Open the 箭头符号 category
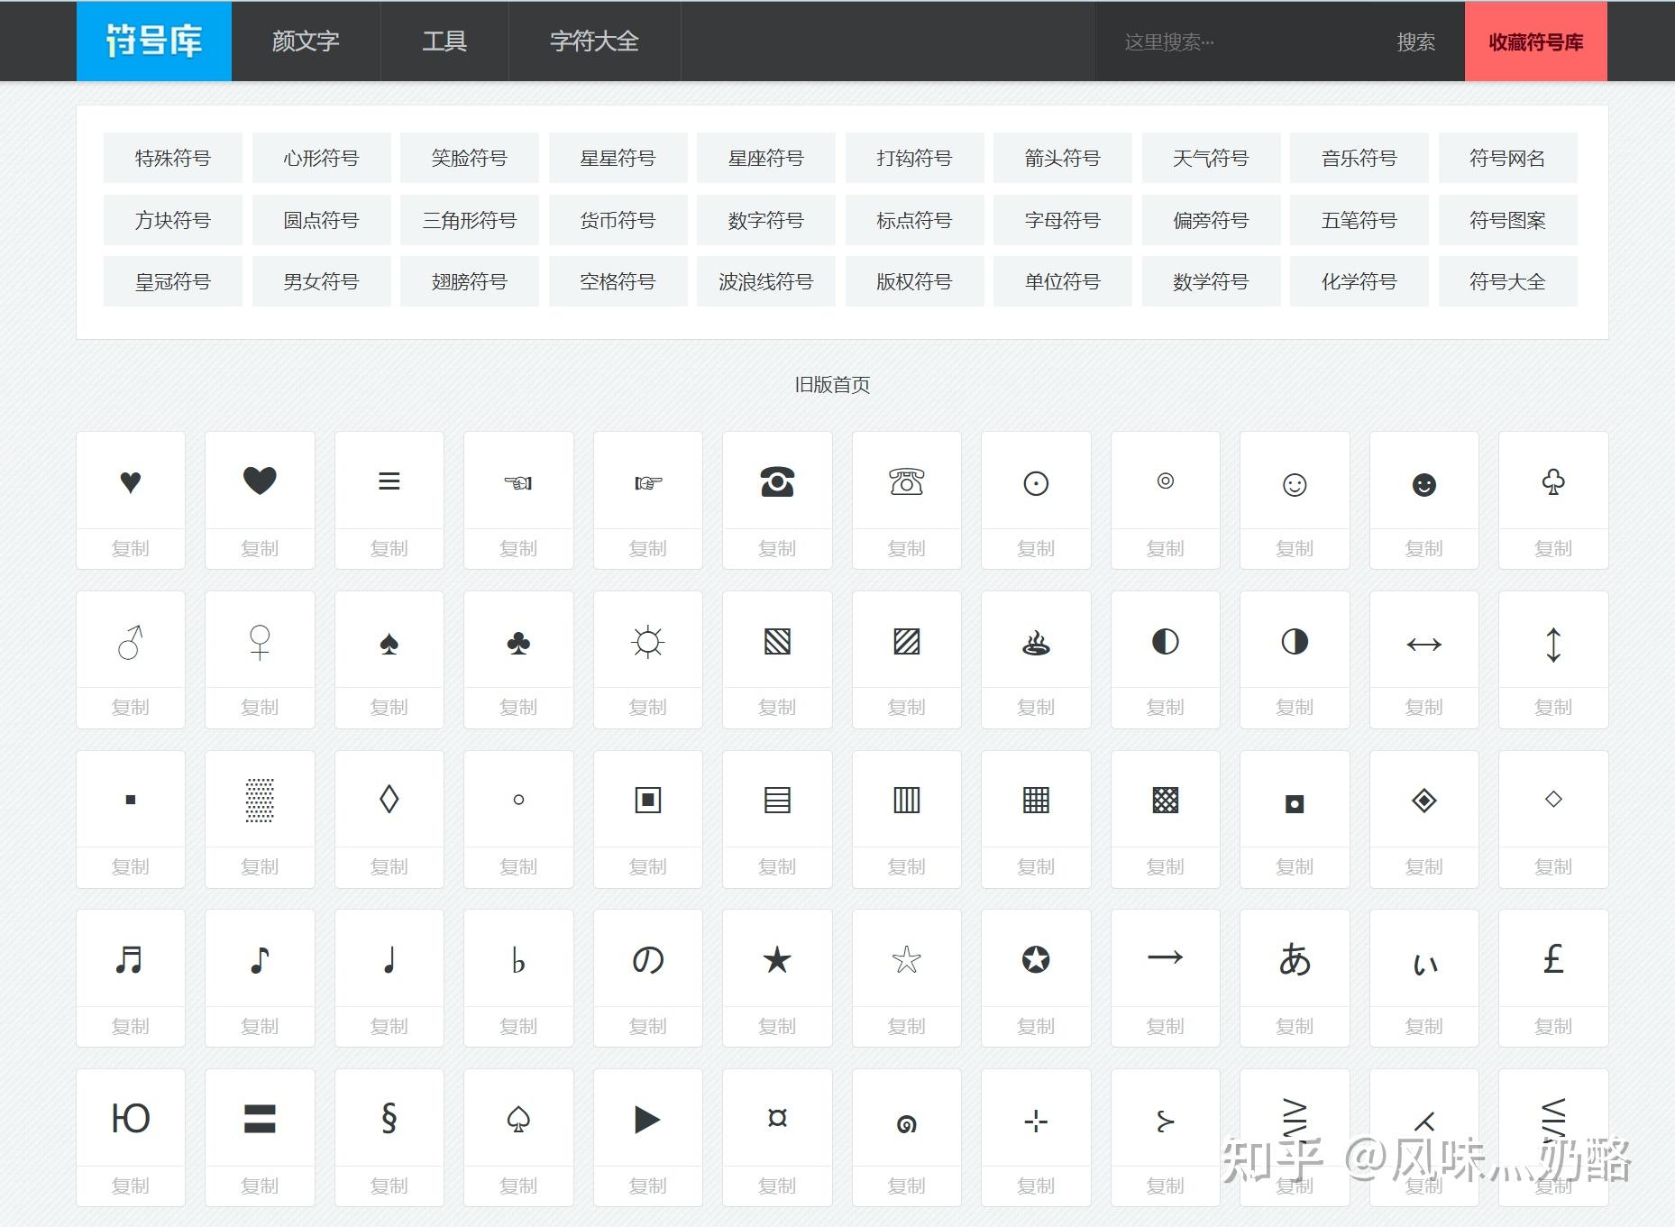The width and height of the screenshot is (1675, 1227). [x=1063, y=158]
